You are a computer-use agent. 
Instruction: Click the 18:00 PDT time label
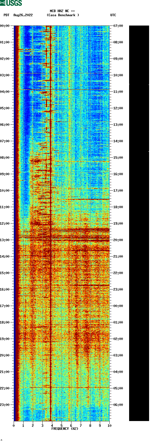5,322
